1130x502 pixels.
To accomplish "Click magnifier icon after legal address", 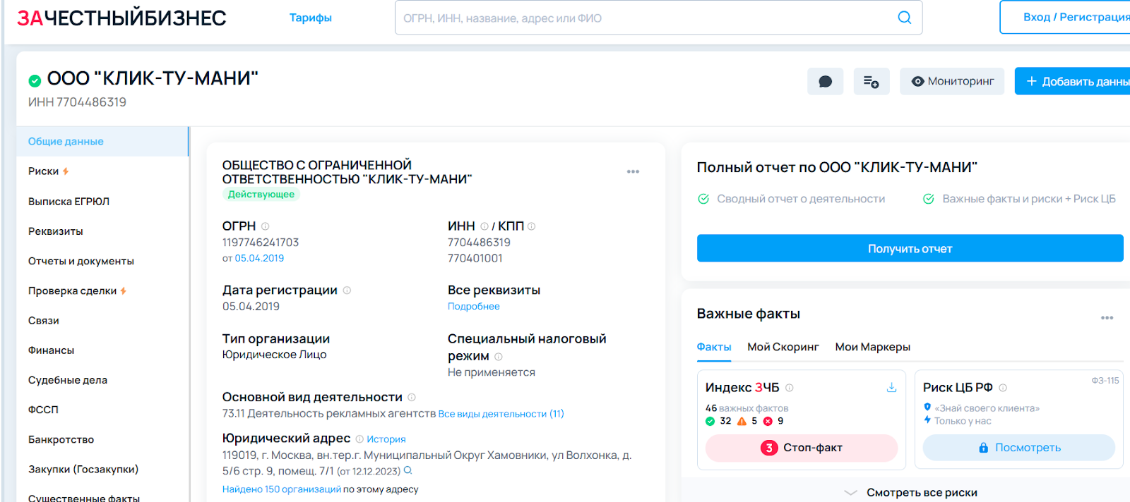I will 408,471.
